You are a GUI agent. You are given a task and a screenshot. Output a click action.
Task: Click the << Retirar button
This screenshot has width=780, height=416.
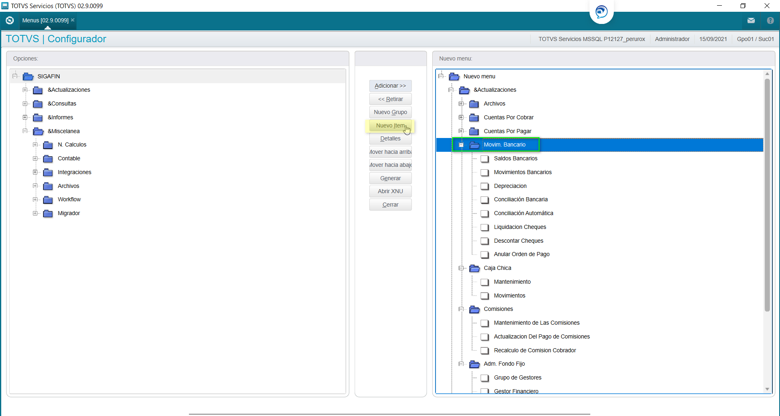click(x=390, y=99)
